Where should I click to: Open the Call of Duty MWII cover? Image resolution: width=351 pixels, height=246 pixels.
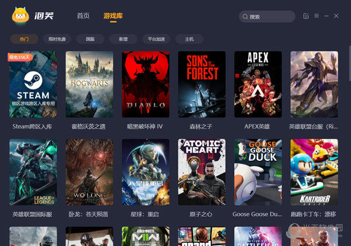146,237
